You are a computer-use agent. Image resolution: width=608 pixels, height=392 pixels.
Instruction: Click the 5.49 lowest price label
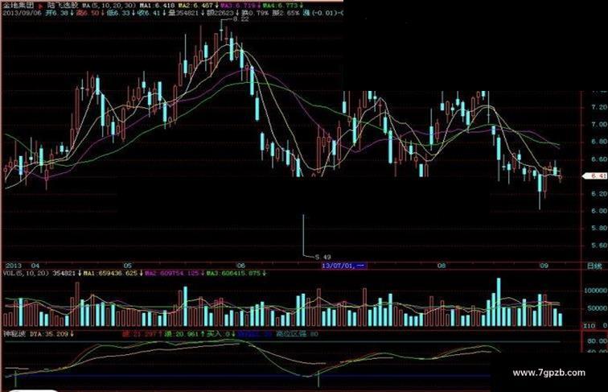[x=323, y=257]
